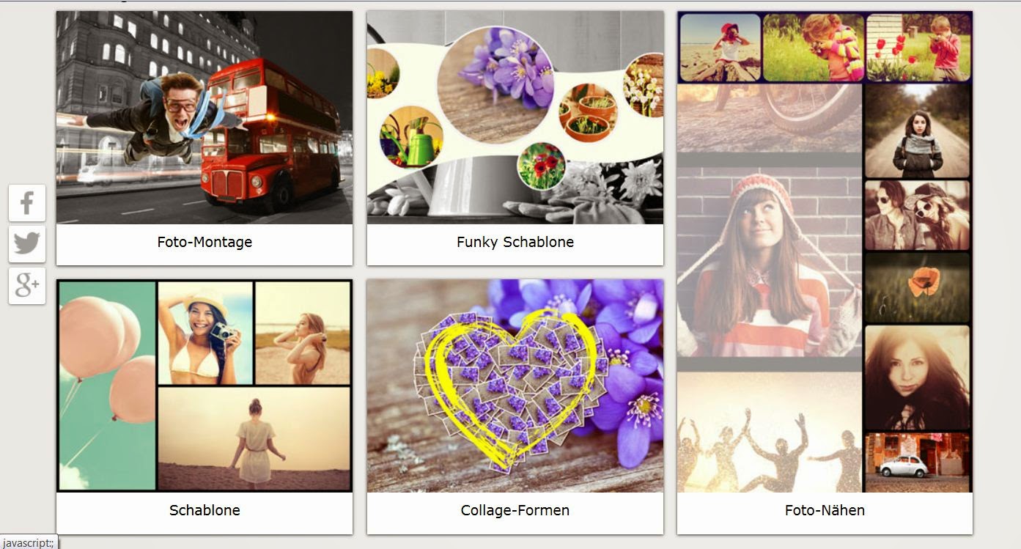This screenshot has height=549, width=1021.
Task: Click the Schablone label
Action: coord(204,510)
